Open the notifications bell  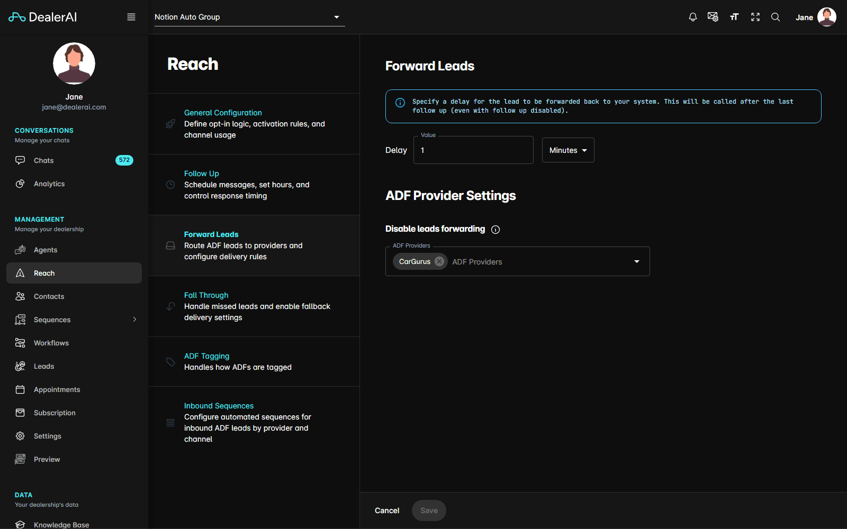(x=692, y=17)
